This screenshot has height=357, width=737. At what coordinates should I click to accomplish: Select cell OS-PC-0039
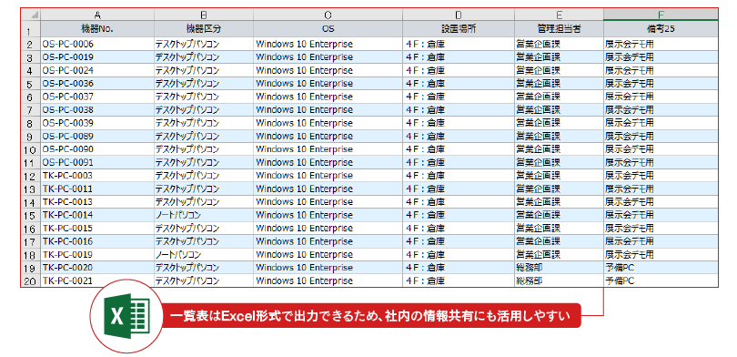pos(97,123)
